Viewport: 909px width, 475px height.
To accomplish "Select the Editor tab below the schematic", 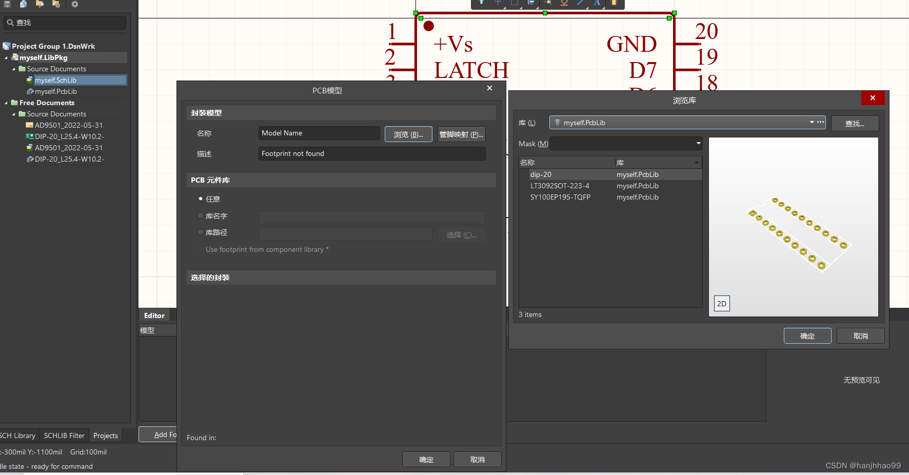I will [x=154, y=315].
